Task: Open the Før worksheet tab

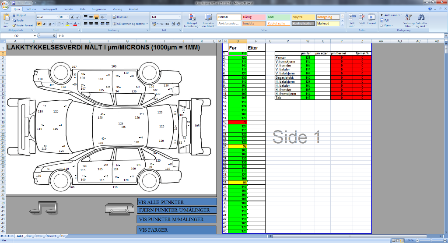Action: (29, 236)
